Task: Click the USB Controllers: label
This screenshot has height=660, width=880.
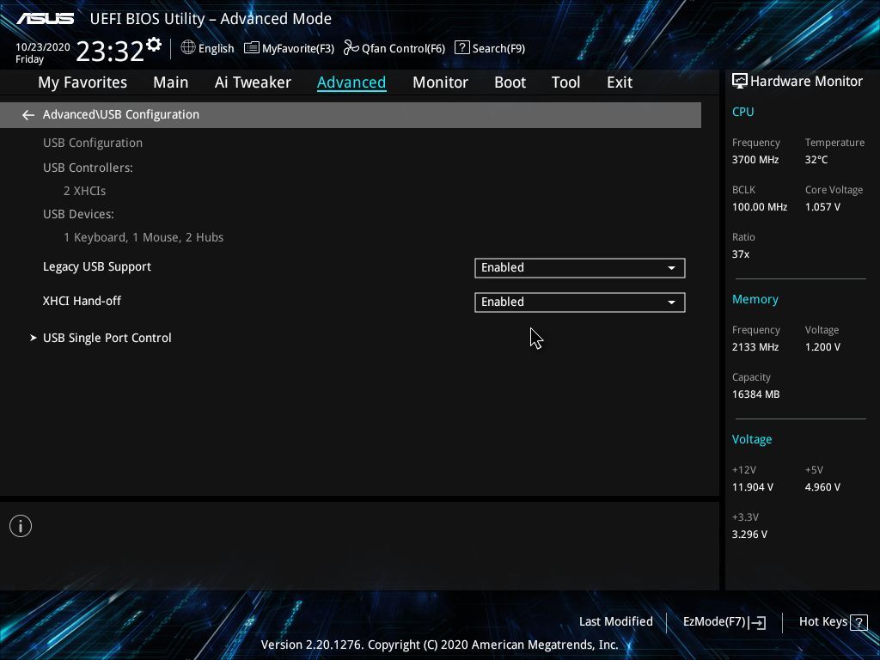Action: (88, 168)
